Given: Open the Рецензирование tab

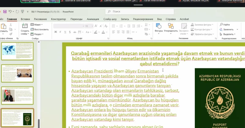Looking at the screenshot, I should [143, 19].
